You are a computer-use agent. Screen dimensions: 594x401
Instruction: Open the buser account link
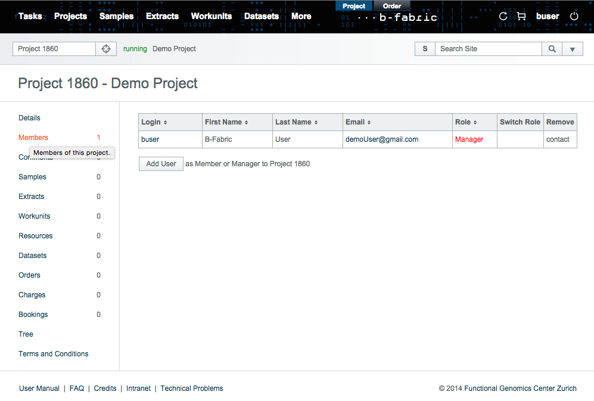548,16
